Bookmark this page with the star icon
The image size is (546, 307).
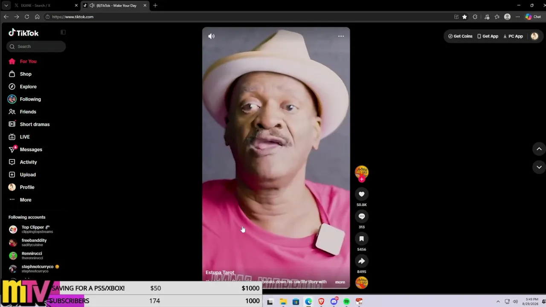(465, 17)
